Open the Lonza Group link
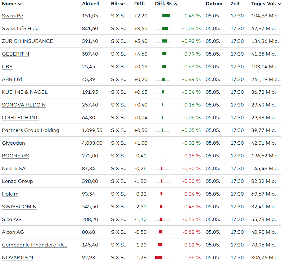Image resolution: width=281 pixels, height=262 pixels. [x=17, y=181]
